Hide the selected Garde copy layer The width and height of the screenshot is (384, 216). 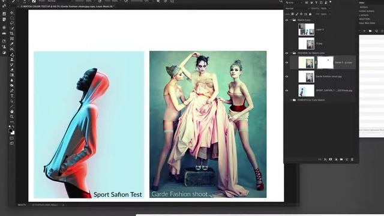(287, 62)
